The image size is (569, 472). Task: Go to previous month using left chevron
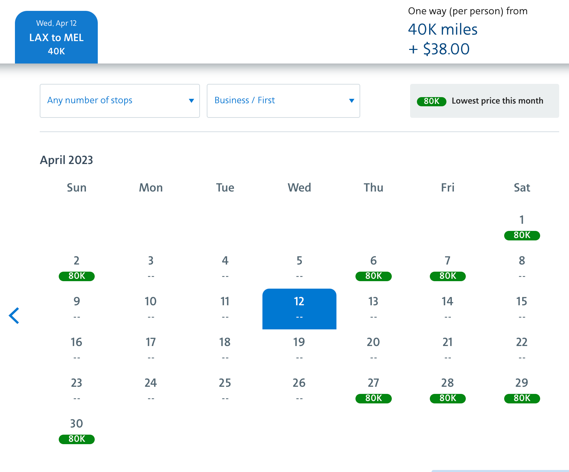[x=14, y=315]
